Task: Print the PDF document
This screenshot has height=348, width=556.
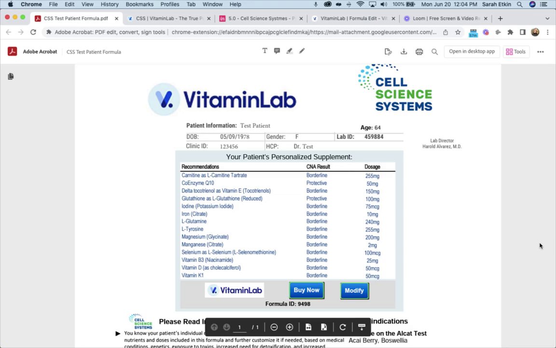Action: click(x=419, y=52)
